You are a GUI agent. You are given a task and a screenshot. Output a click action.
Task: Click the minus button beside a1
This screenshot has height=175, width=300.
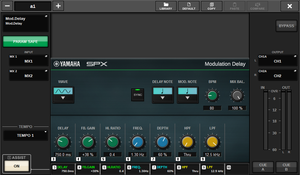(7, 6)
